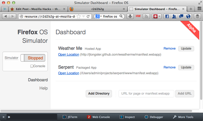Click the Serpent app title
The width and height of the screenshot is (203, 121).
pyautogui.click(x=66, y=67)
